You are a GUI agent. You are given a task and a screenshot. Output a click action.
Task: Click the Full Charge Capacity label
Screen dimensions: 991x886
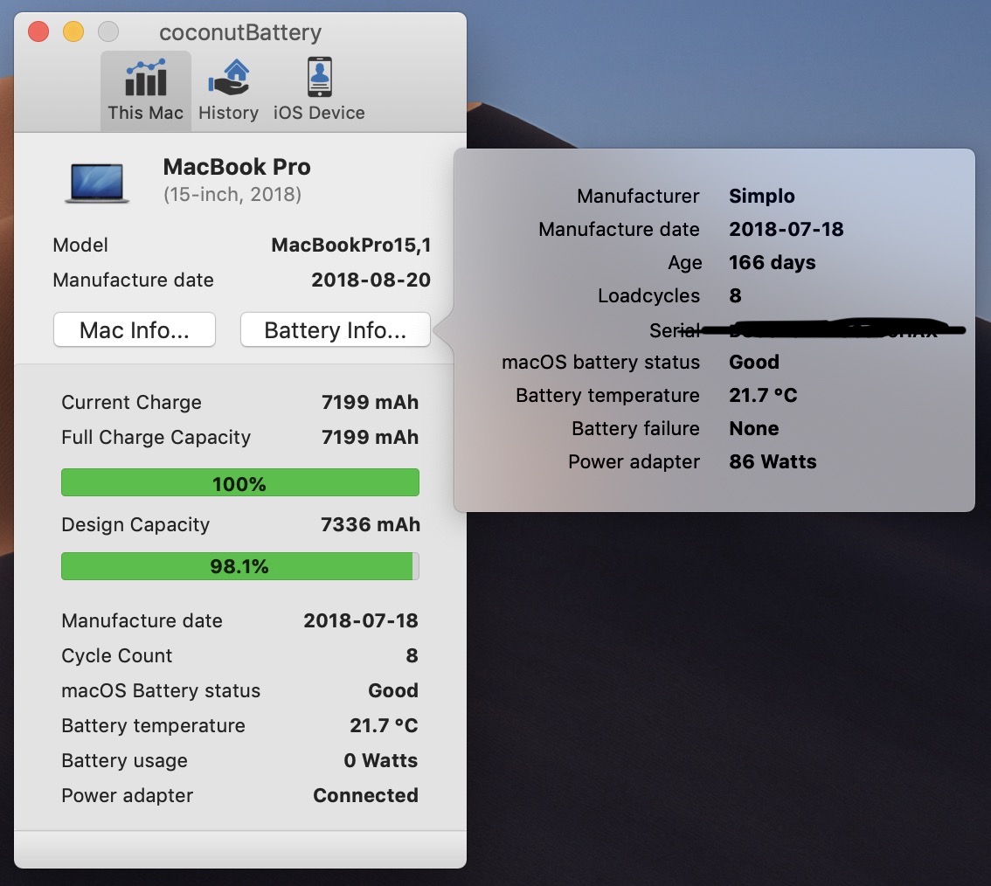tap(156, 437)
